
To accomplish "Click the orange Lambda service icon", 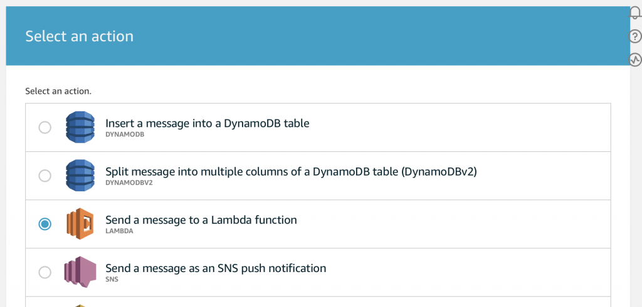I will click(x=80, y=224).
